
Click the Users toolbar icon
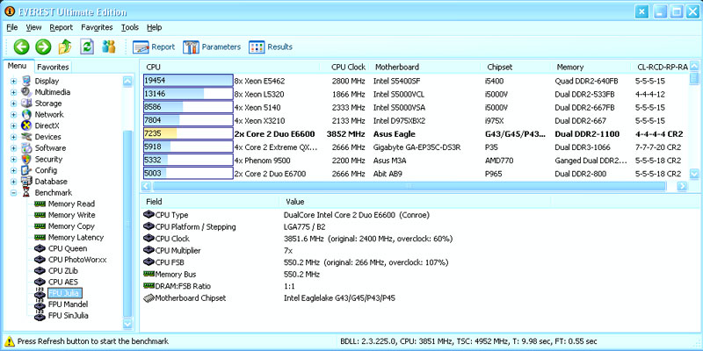[108, 47]
